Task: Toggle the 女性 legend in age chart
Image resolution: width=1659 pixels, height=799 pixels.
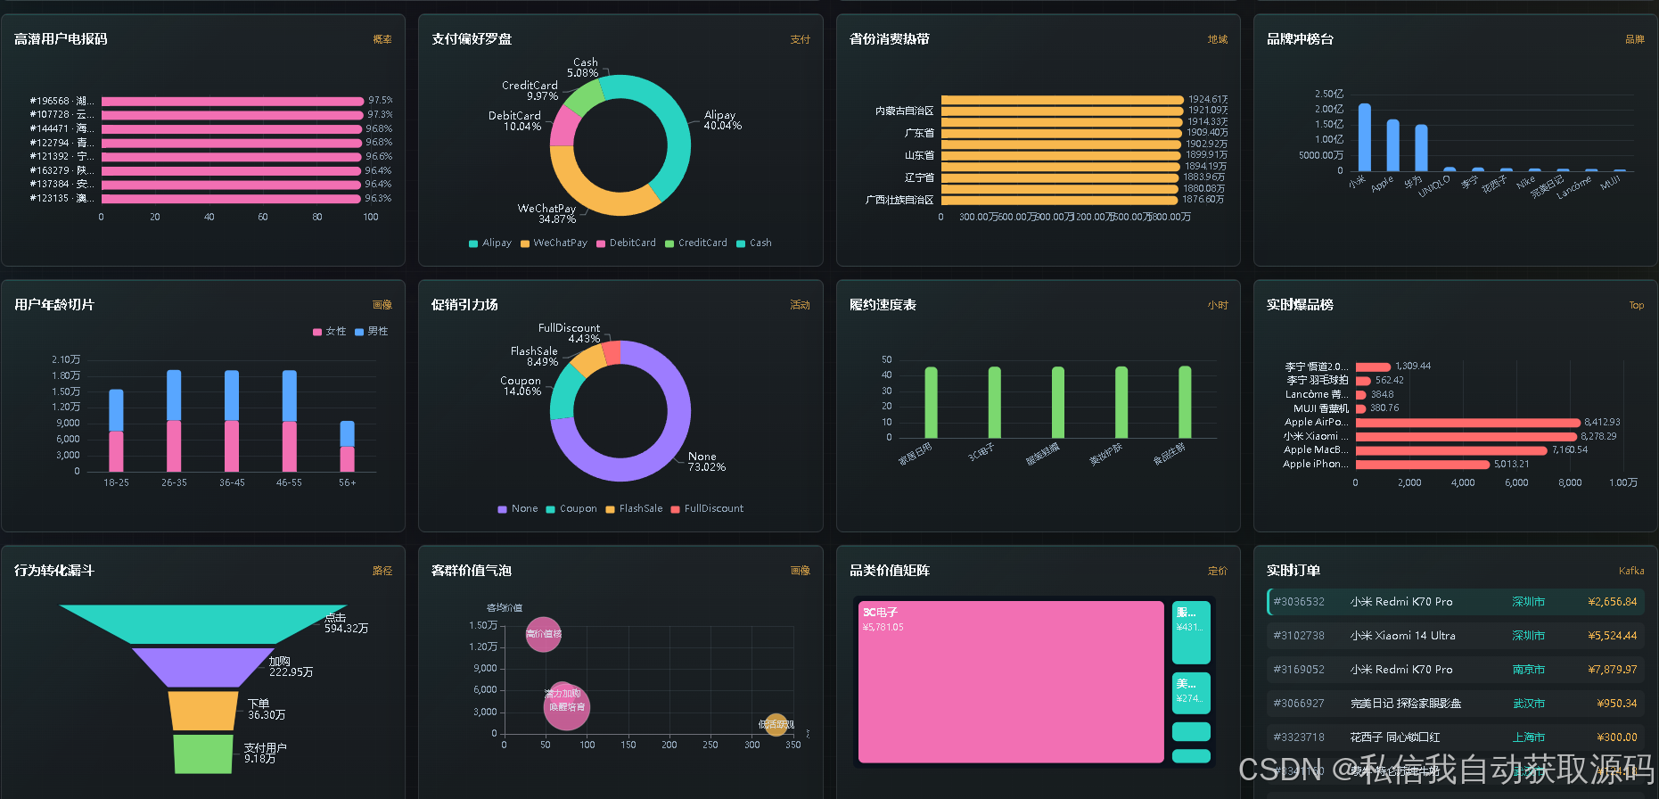Action: click(x=329, y=331)
